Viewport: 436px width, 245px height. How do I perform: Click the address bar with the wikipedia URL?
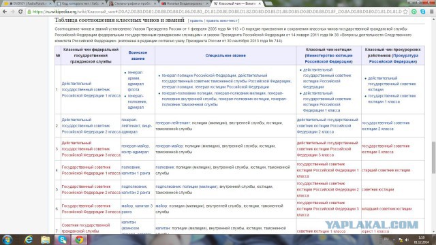point(217,12)
